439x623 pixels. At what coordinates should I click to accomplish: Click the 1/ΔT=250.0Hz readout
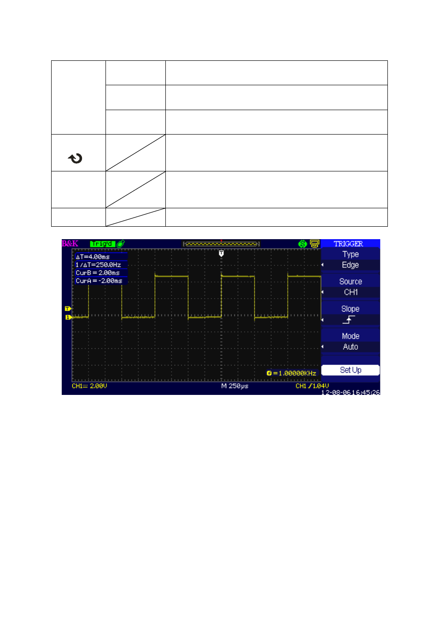click(x=98, y=265)
